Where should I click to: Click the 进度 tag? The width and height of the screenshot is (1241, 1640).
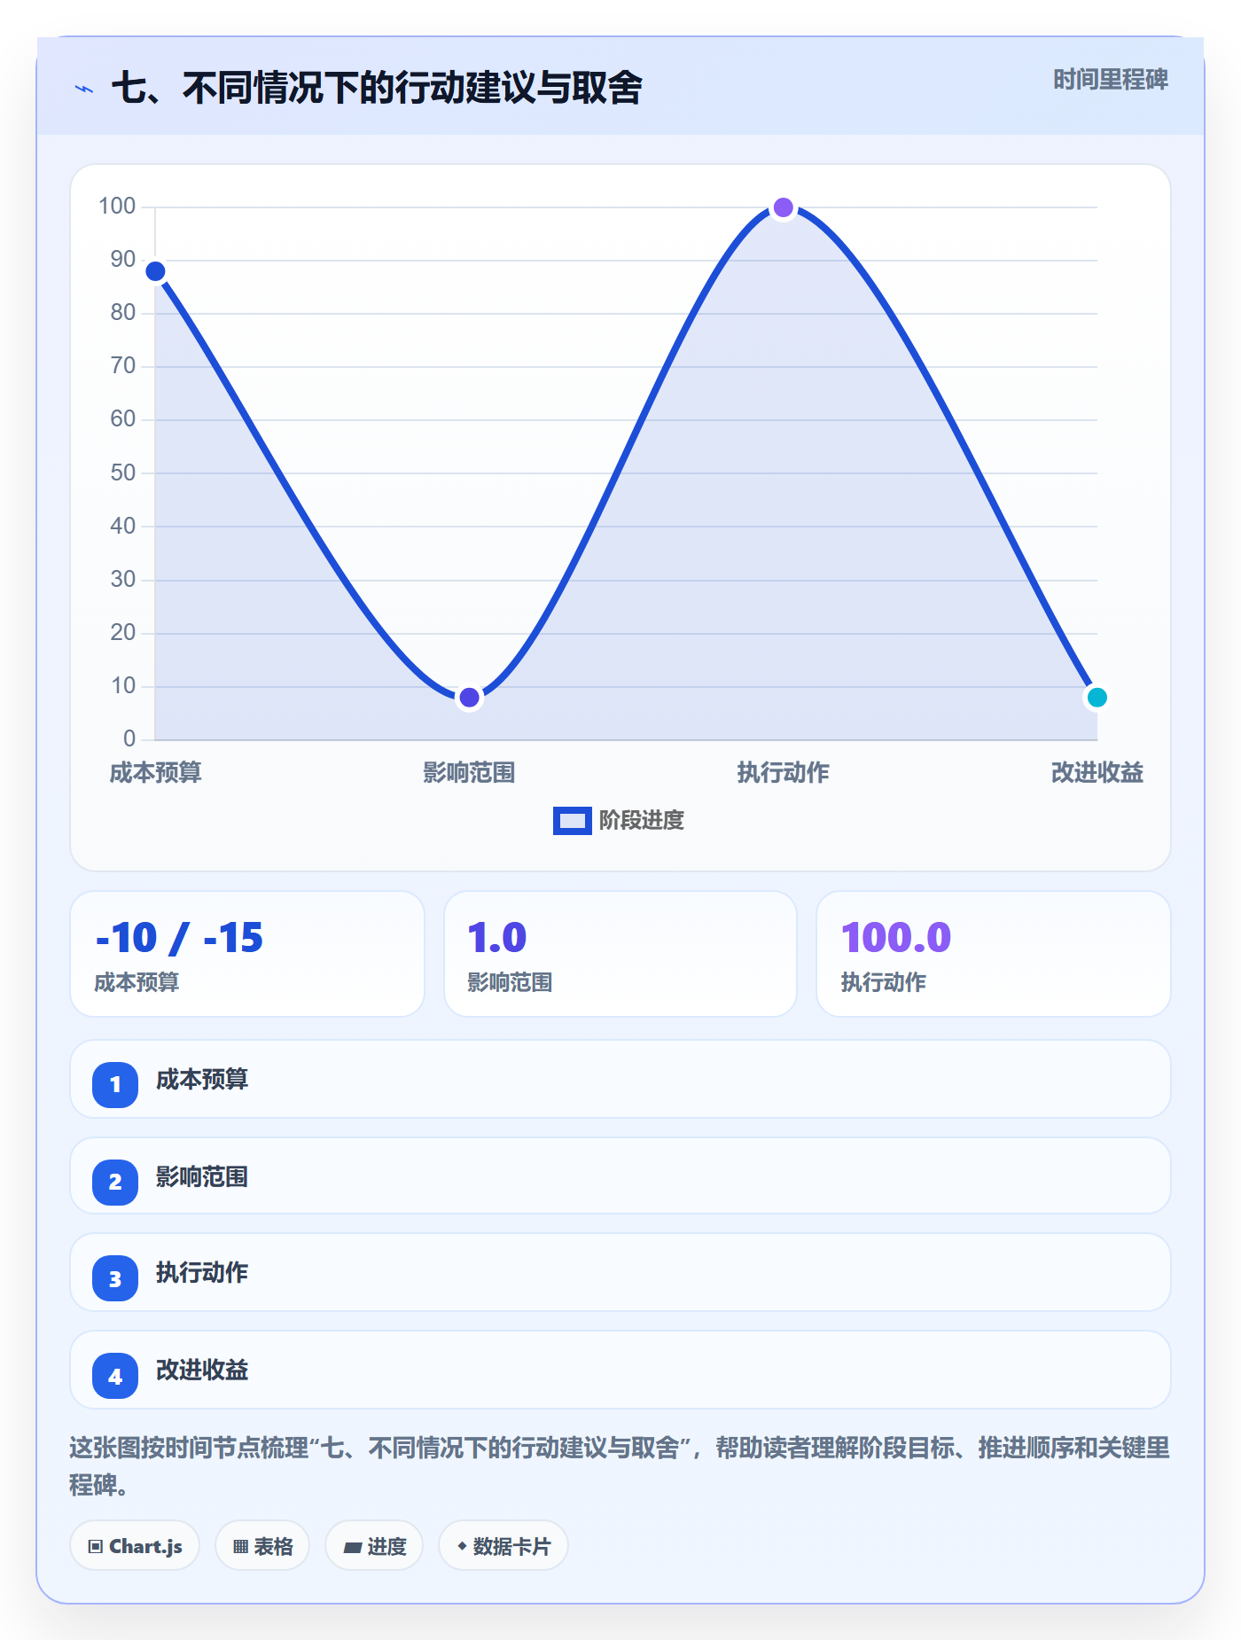tap(374, 1546)
